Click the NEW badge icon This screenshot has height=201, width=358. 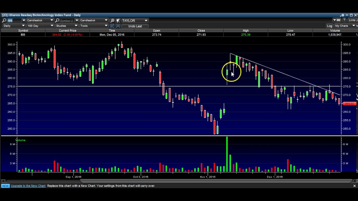(x=5, y=186)
